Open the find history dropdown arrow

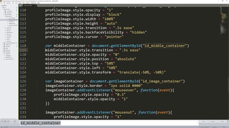[x=198, y=123]
